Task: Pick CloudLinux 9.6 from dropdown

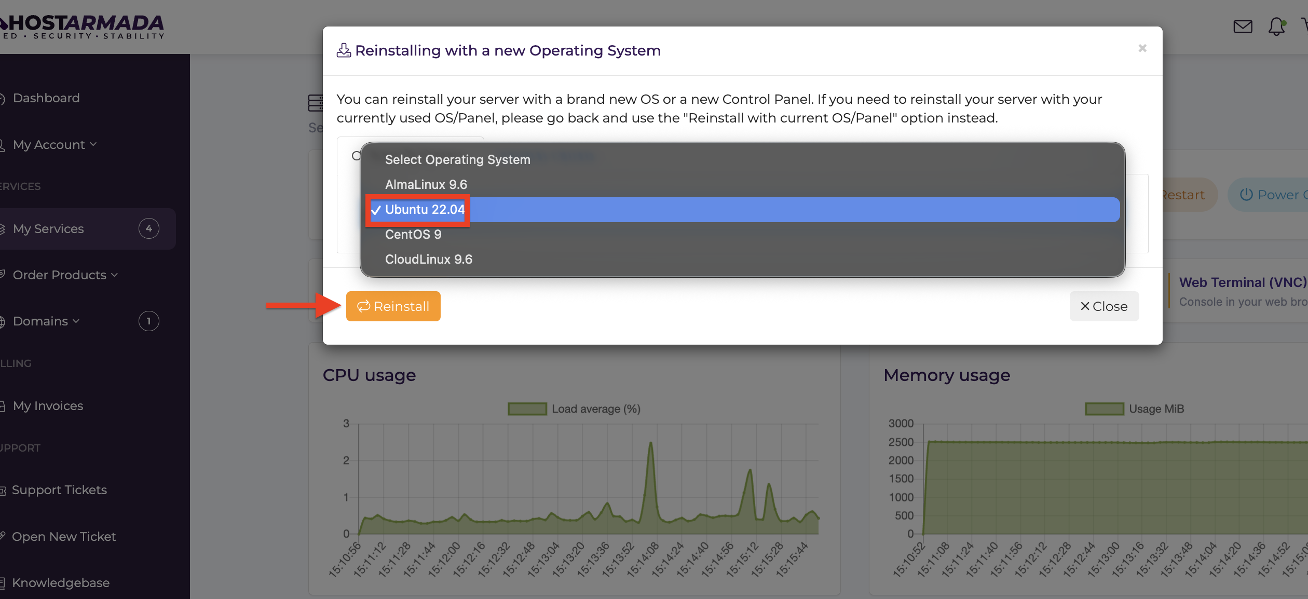Action: tap(742, 260)
